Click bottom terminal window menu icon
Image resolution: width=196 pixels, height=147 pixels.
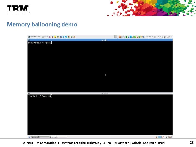(x=29, y=93)
